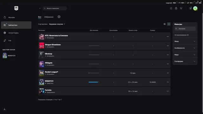Click the Rocket League thumbnail
Viewport: 203px width, 114px height.
(x=42, y=73)
